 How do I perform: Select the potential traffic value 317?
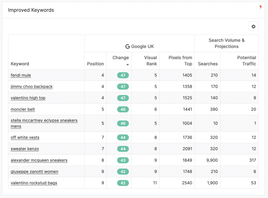point(253,160)
